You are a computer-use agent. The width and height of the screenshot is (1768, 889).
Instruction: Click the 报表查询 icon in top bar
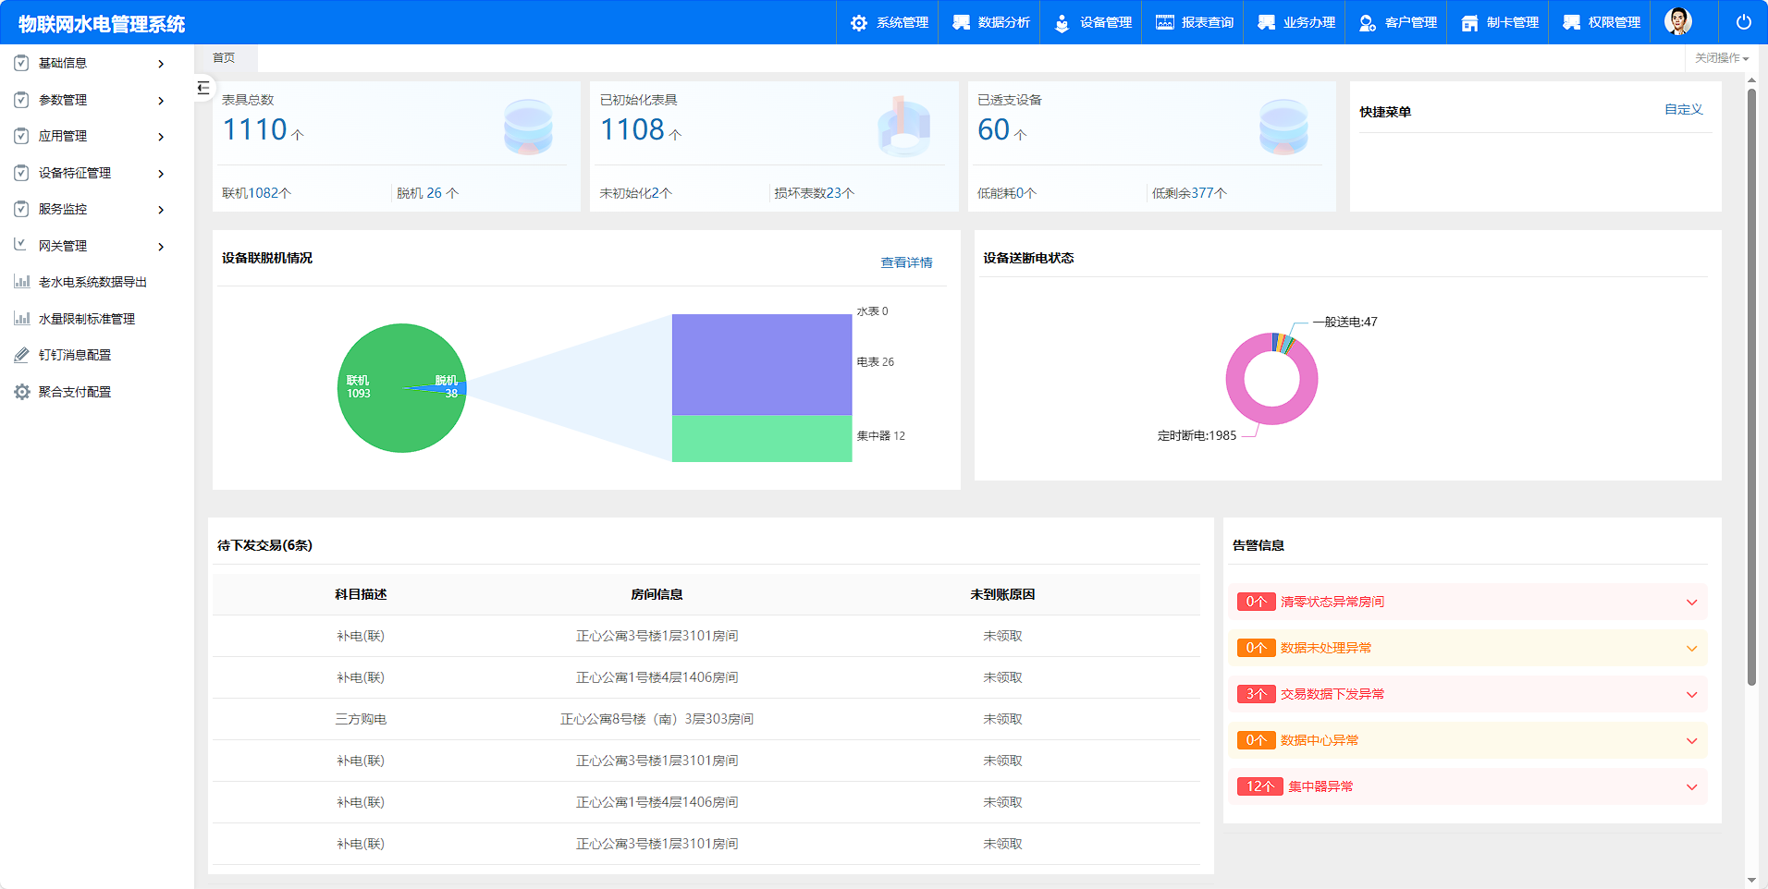1164,23
